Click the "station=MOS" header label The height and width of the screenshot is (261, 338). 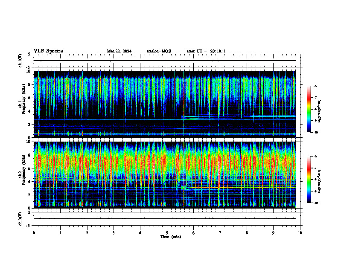(x=159, y=51)
